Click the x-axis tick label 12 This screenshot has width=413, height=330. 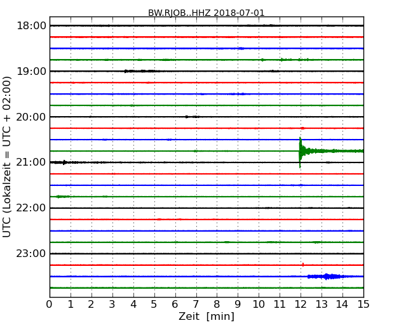pos(301,305)
